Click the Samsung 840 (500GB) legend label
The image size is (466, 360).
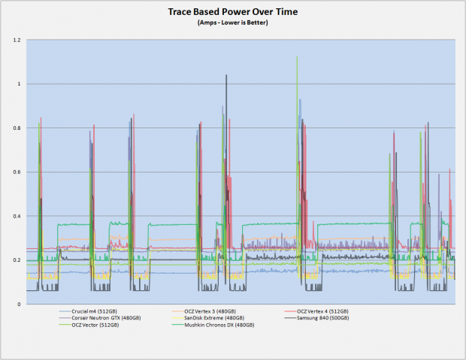click(322, 318)
